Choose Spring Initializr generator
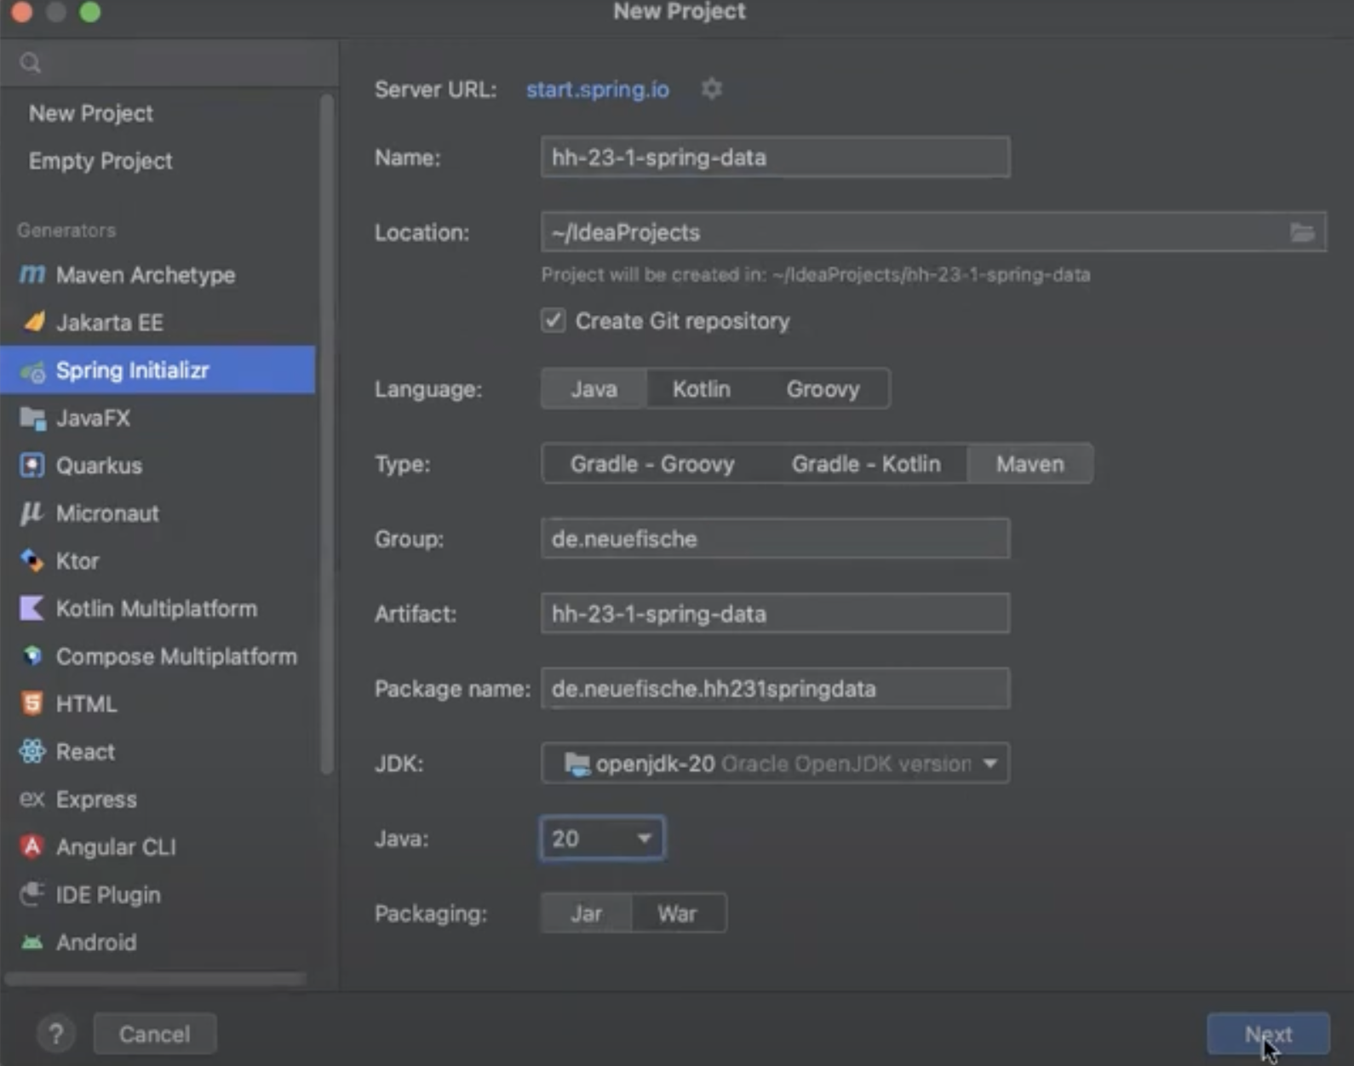Screen dimensions: 1354x1066 point(158,370)
